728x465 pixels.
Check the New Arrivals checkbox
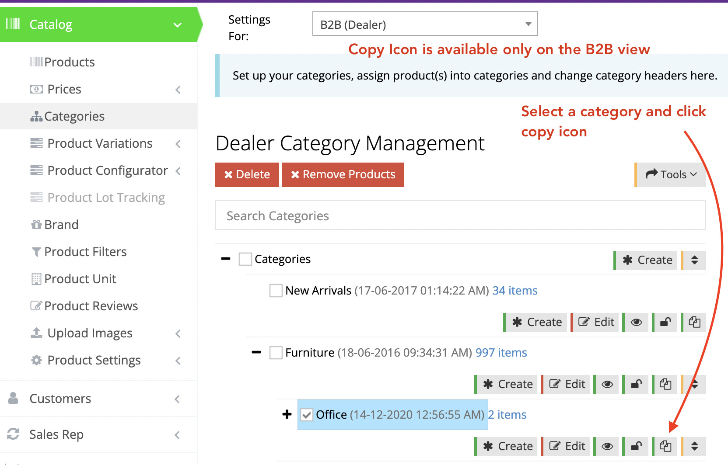[276, 290]
